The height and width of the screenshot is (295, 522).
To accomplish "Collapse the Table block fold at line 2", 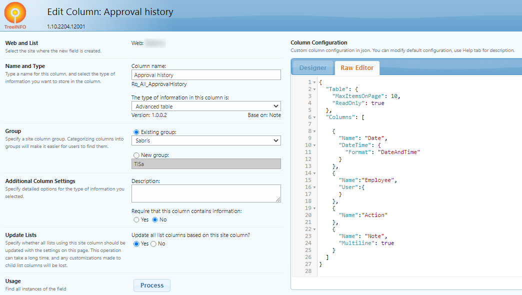I will point(314,89).
